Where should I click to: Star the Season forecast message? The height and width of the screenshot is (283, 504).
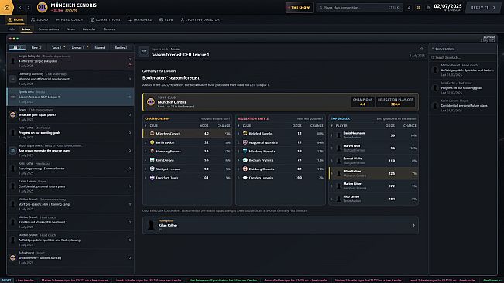pos(422,49)
